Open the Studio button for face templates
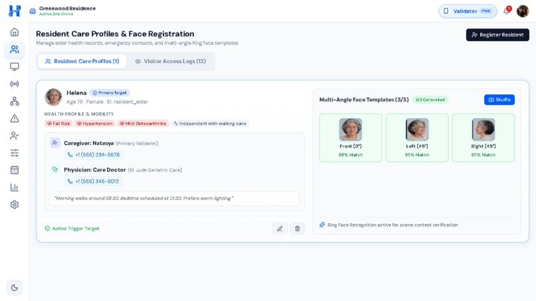Viewport: 536px width, 301px height. click(499, 100)
